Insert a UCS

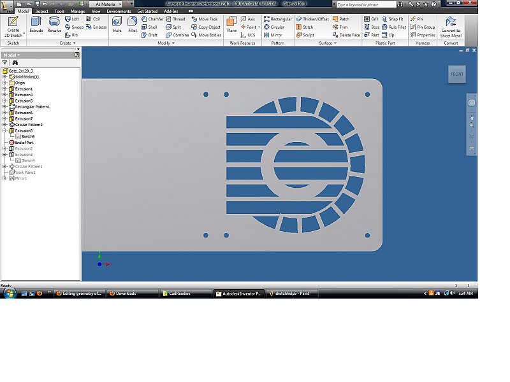pos(248,35)
